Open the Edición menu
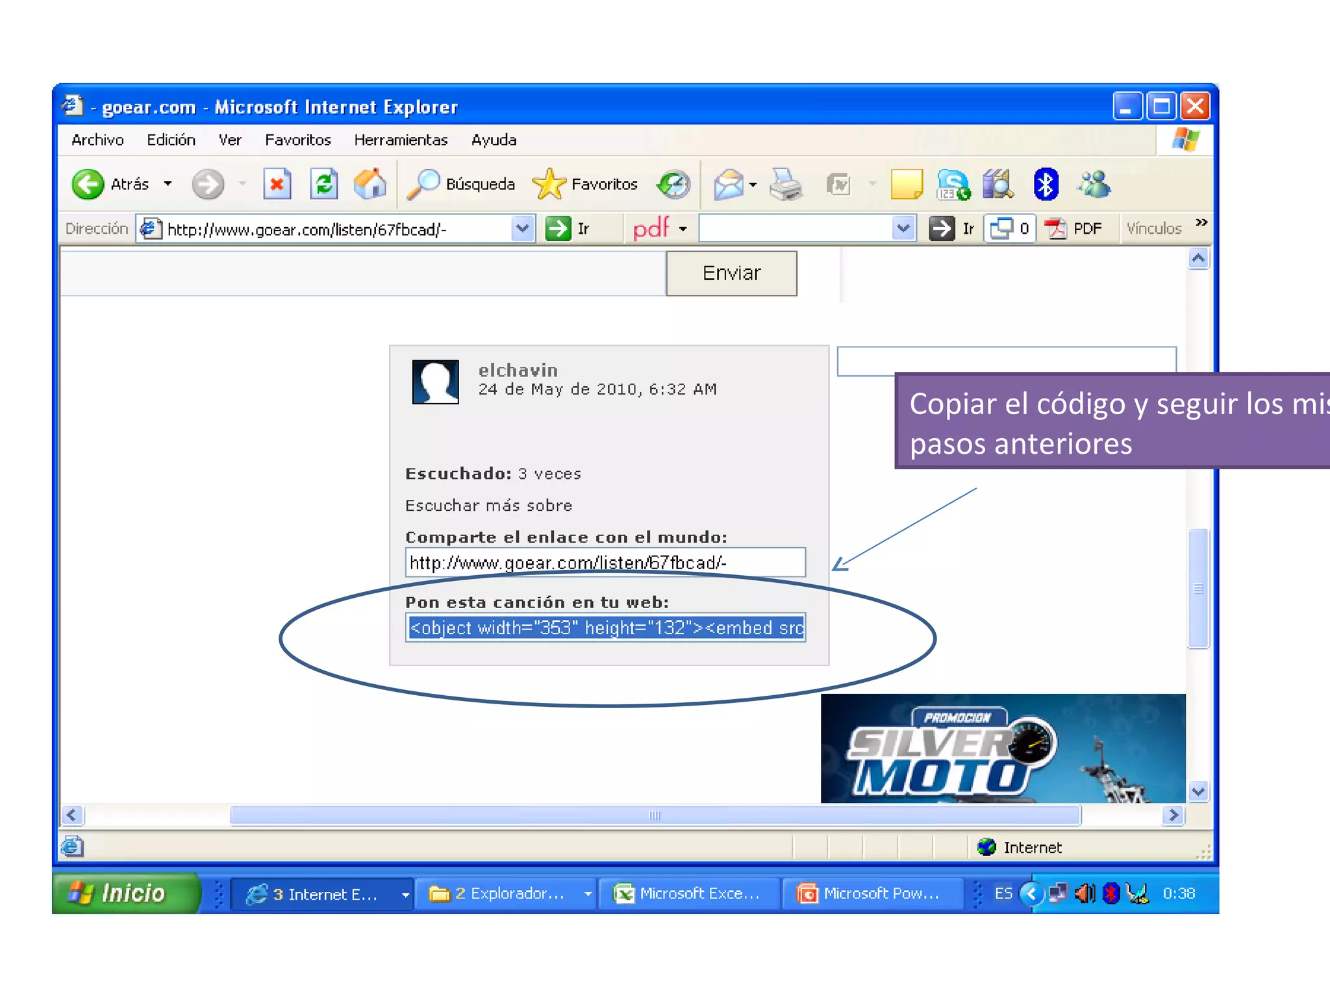This screenshot has height=997, width=1330. click(x=171, y=140)
